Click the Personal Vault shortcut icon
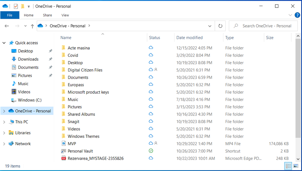 click(x=64, y=151)
